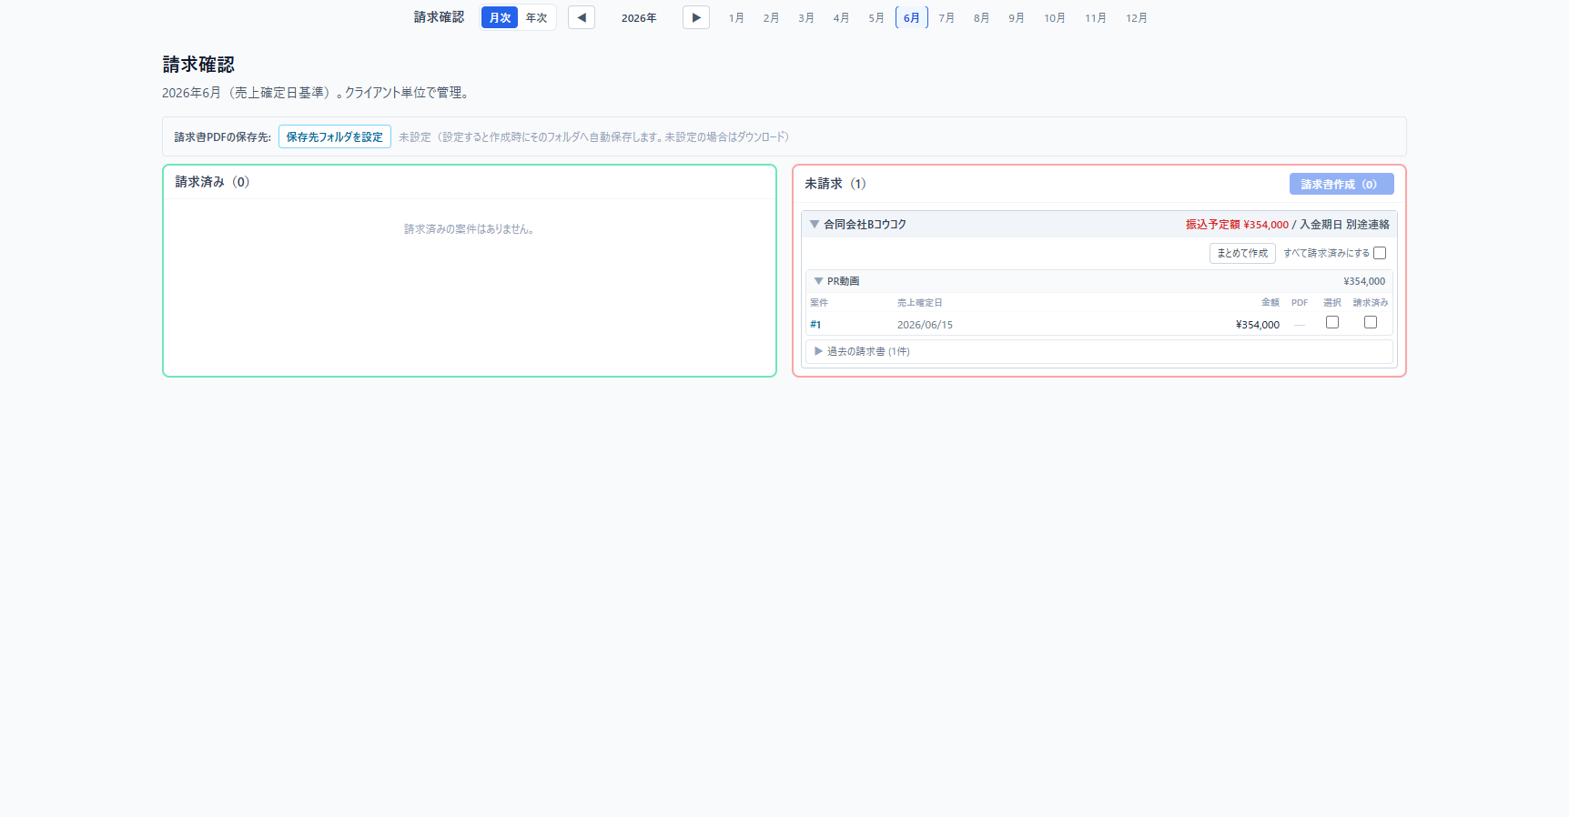Image resolution: width=1569 pixels, height=817 pixels.
Task: Click 振込予定額 ¥354,000 text
Action: point(1237,225)
